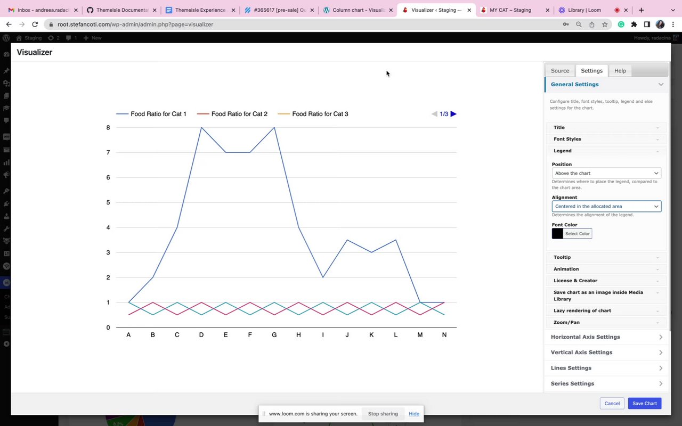Expand the Zoom/Pan subsection
Screen dimensions: 682x426
pyautogui.click(x=606, y=322)
